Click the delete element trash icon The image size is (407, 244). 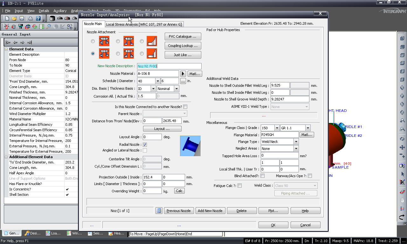[14, 27]
